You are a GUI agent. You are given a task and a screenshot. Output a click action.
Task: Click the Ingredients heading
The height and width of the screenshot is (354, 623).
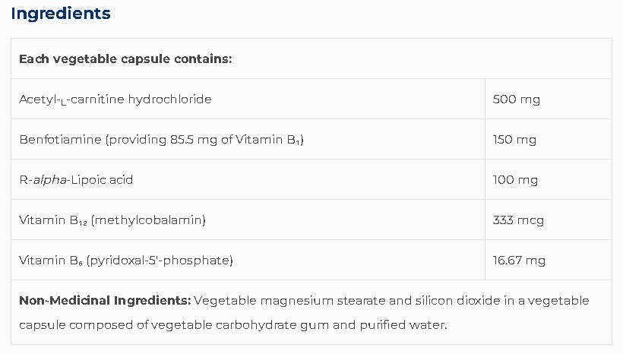pyautogui.click(x=61, y=14)
